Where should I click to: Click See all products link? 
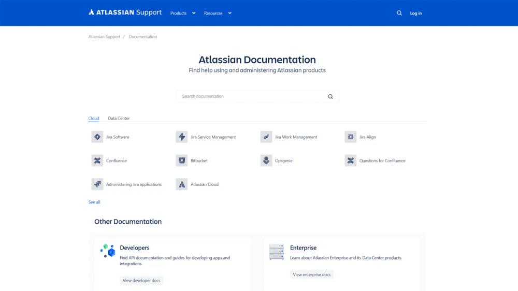[x=94, y=202]
